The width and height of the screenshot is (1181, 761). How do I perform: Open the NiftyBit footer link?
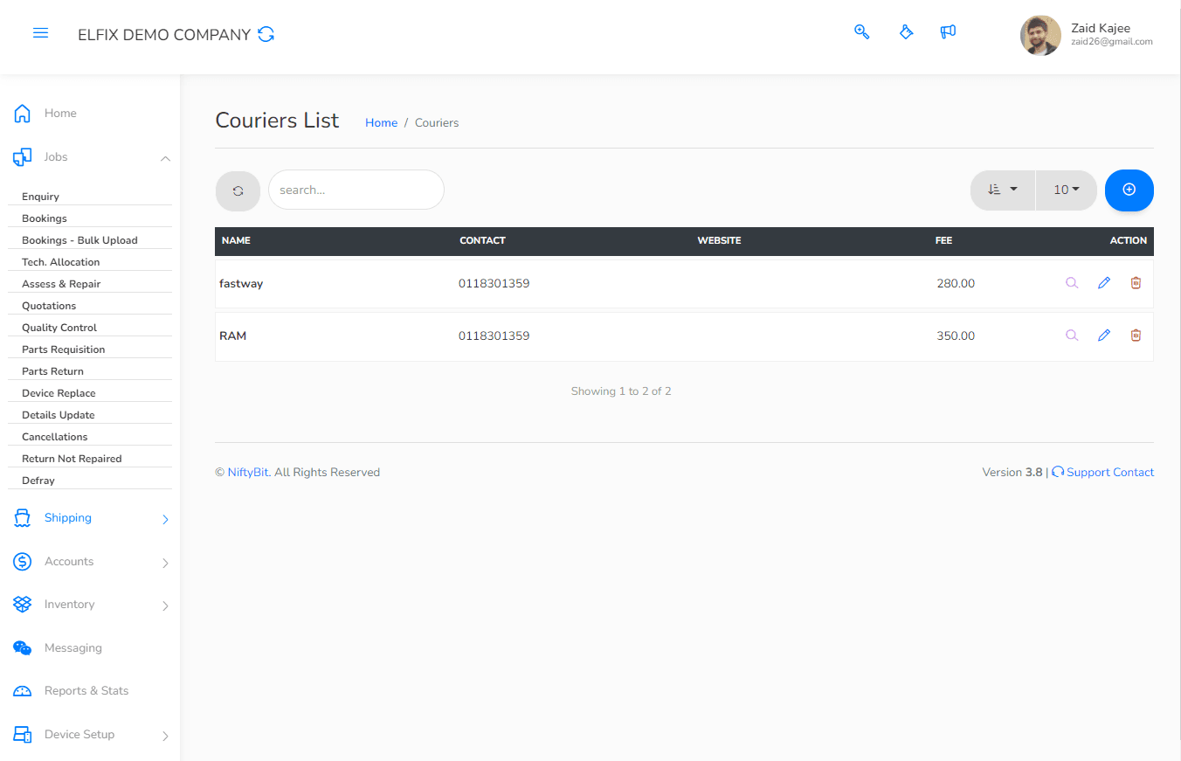(248, 472)
